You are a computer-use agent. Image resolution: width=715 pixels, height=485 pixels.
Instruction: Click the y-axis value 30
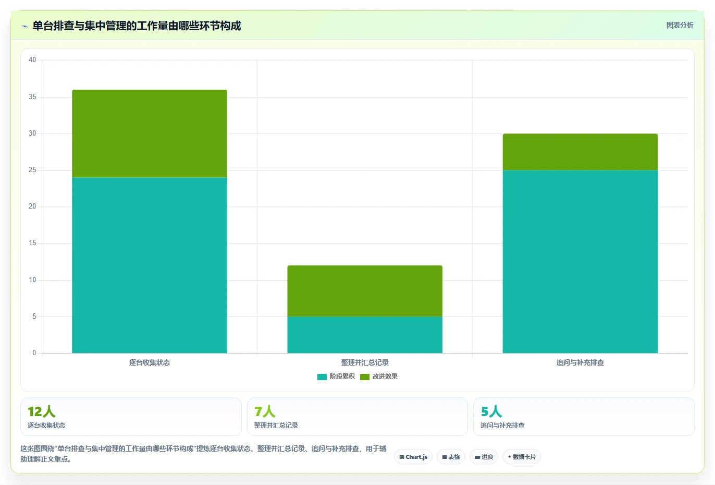coord(32,134)
